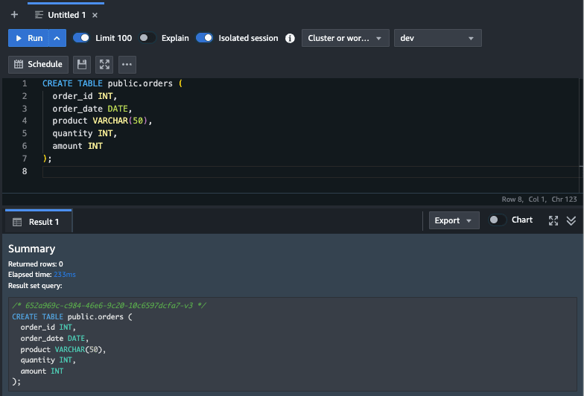
Task: Click the elapsed time 233ms value
Action: tap(65, 275)
